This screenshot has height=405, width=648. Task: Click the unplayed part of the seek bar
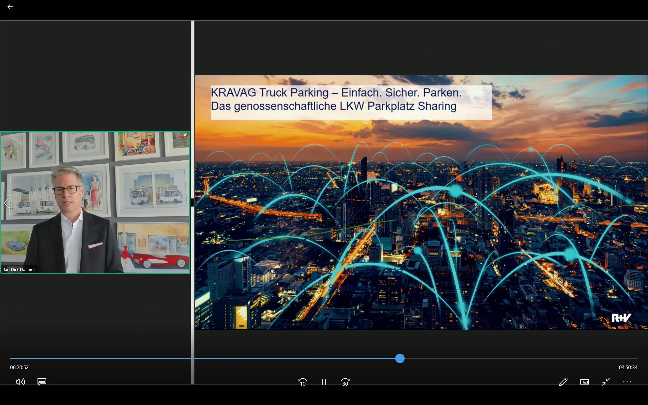coord(520,358)
